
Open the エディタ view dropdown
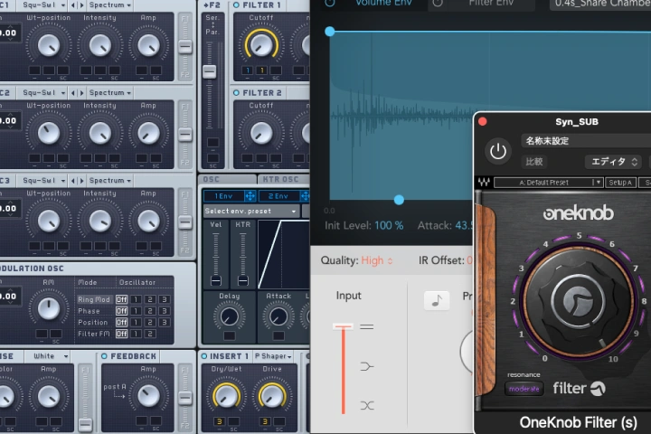(613, 162)
